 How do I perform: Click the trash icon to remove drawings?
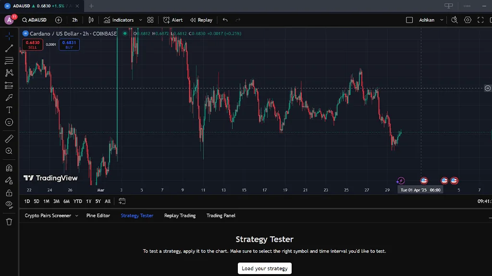tap(9, 221)
